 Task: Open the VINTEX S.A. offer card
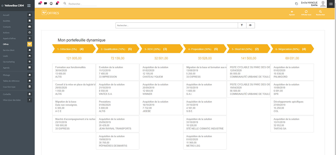coord(118,89)
